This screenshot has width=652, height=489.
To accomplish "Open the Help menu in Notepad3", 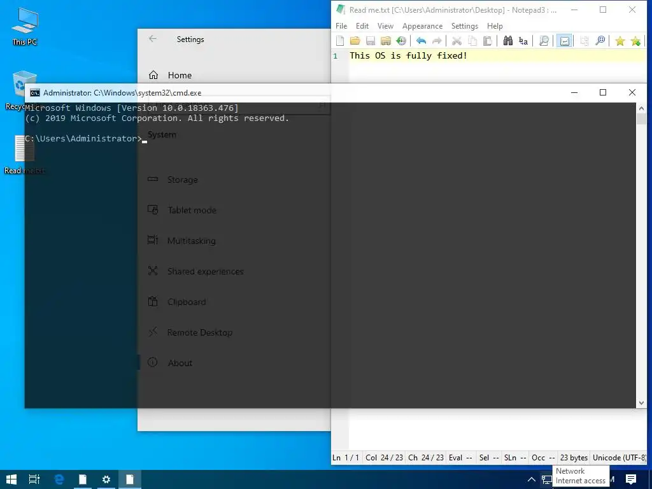I will (495, 25).
